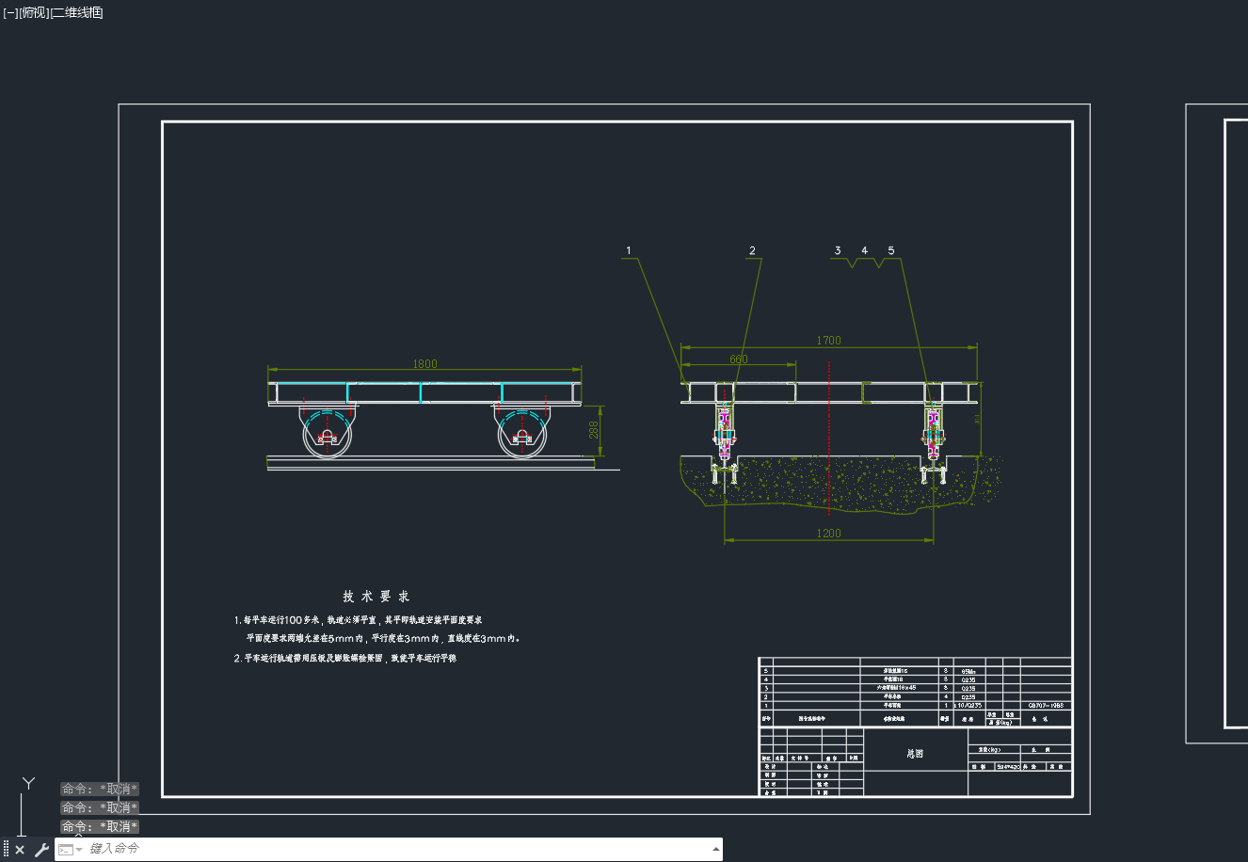Select the 65Mn material cell
1248x862 pixels.
(968, 671)
